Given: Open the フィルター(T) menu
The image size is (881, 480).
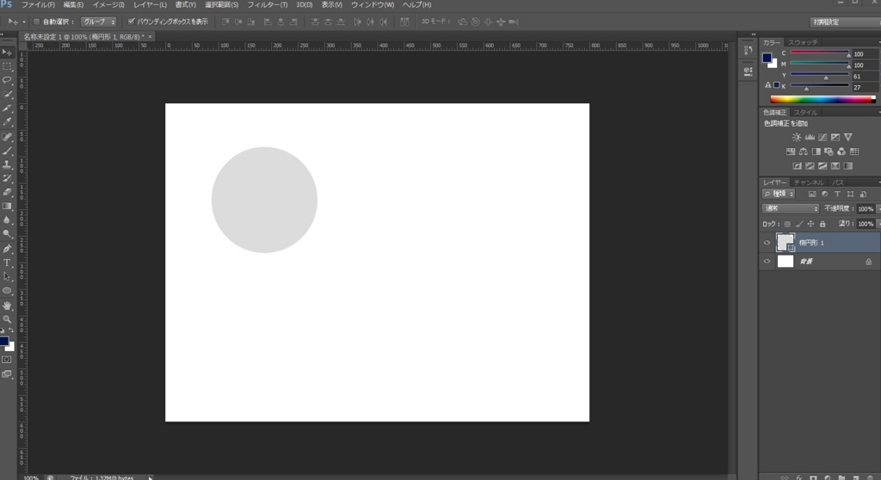Looking at the screenshot, I should click(268, 4).
